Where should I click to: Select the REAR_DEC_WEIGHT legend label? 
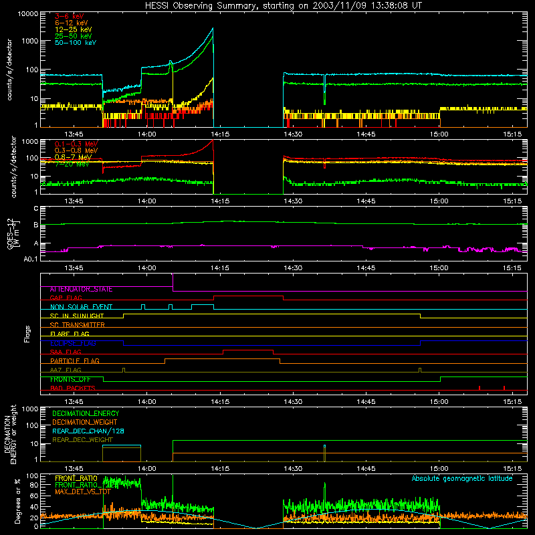82,440
